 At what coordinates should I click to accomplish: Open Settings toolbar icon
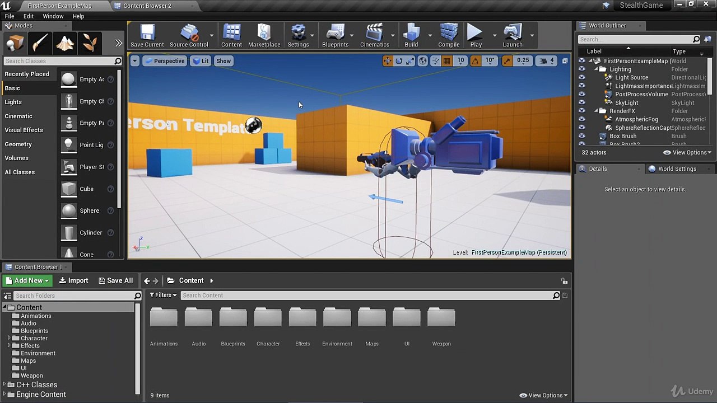click(298, 36)
